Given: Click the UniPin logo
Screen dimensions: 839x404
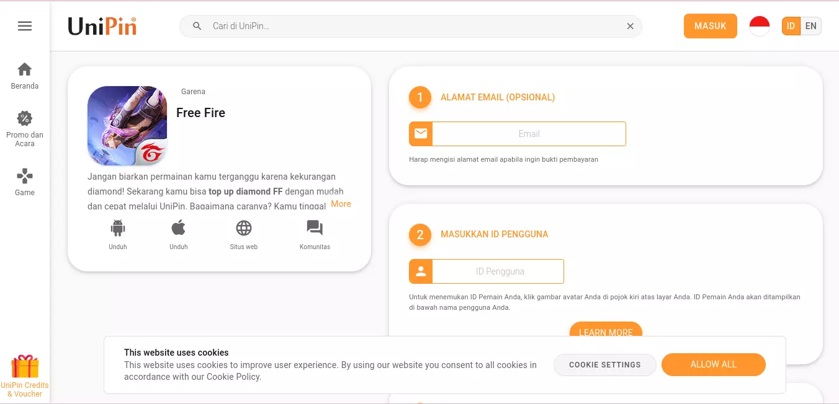Looking at the screenshot, I should coord(102,26).
